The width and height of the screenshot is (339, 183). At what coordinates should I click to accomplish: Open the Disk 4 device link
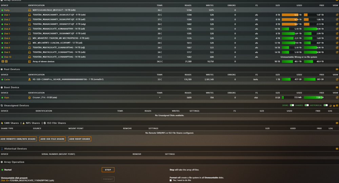pos(7,29)
